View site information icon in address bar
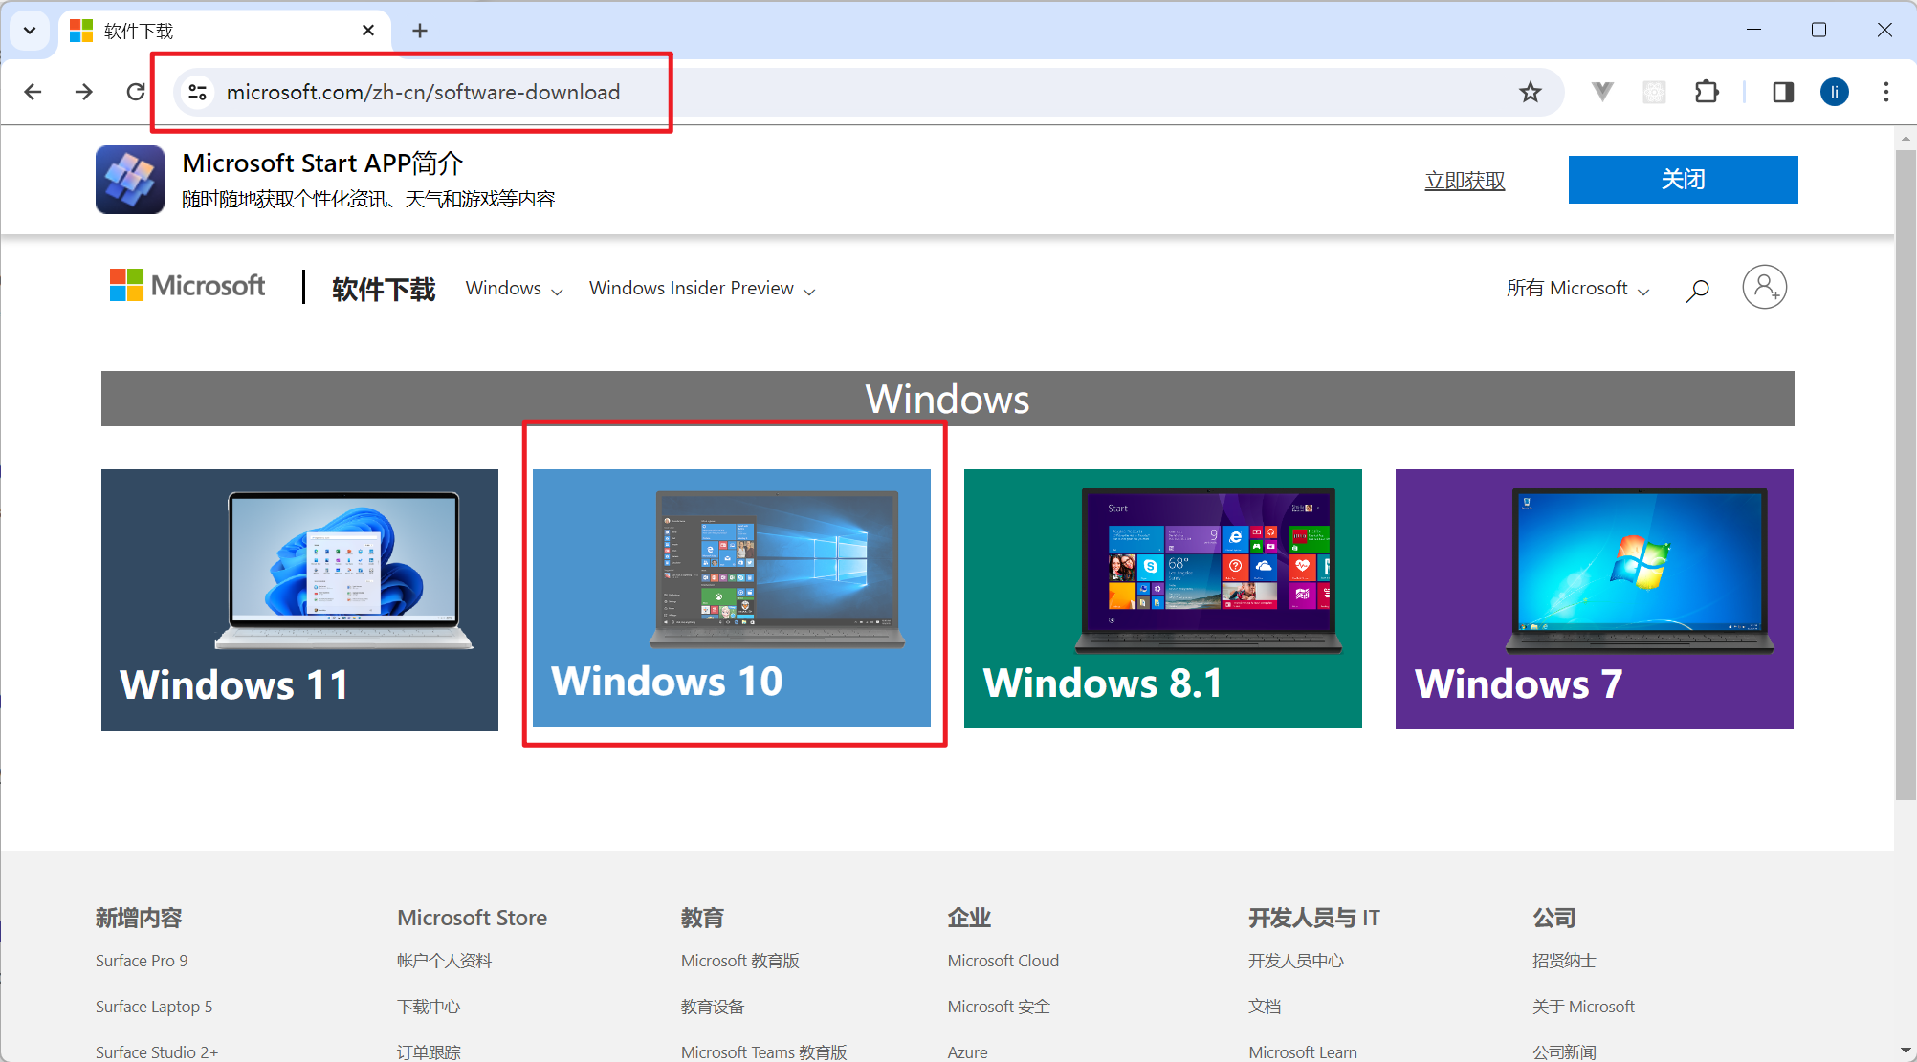 click(197, 92)
